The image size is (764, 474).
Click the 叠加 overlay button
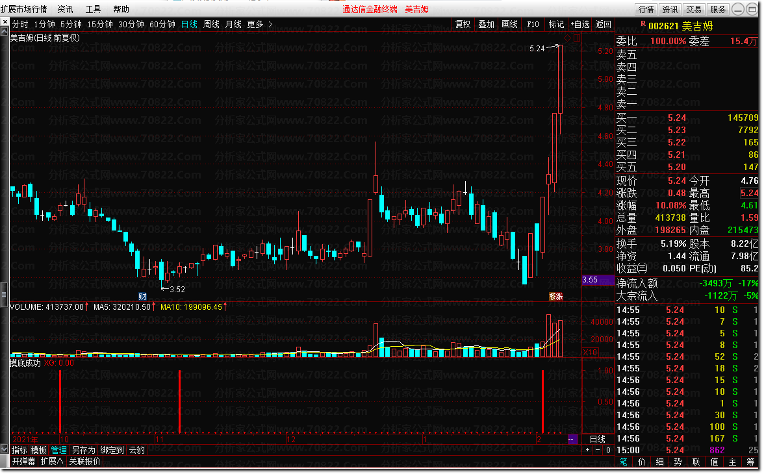(486, 24)
